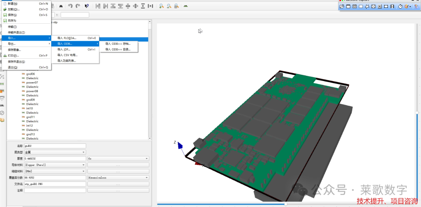Select 新建(N) from the file menu
The image size is (421, 207).
[x=27, y=4]
